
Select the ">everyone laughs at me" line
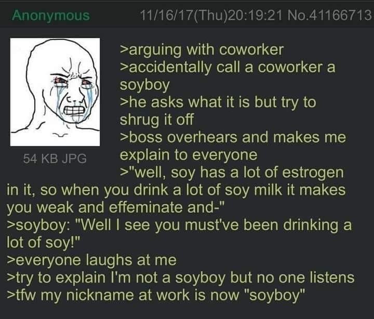pyautogui.click(x=91, y=260)
